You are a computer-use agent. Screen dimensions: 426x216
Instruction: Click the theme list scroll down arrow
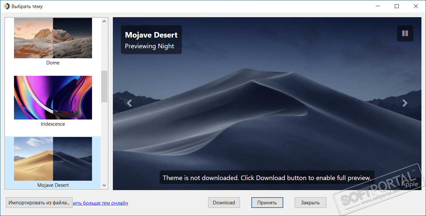click(x=104, y=185)
